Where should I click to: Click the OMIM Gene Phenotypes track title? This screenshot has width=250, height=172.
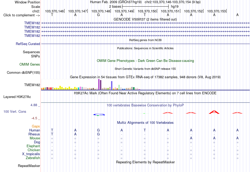[x=145, y=61]
